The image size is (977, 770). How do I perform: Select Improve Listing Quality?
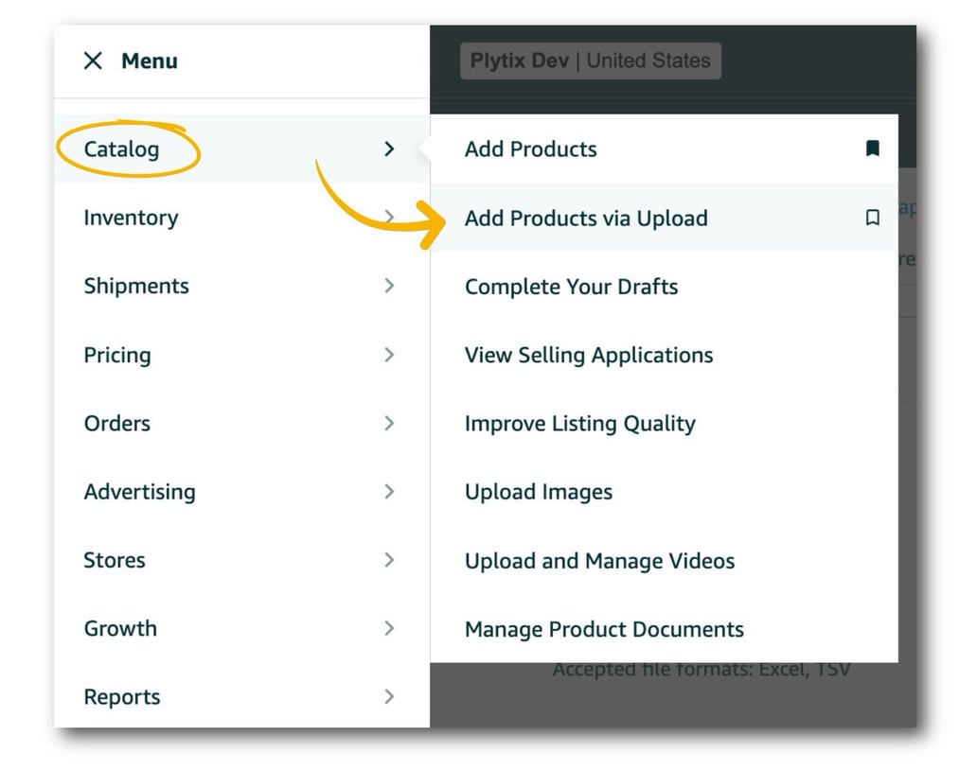point(580,423)
